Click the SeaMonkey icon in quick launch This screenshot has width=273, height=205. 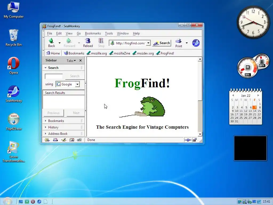(39, 202)
